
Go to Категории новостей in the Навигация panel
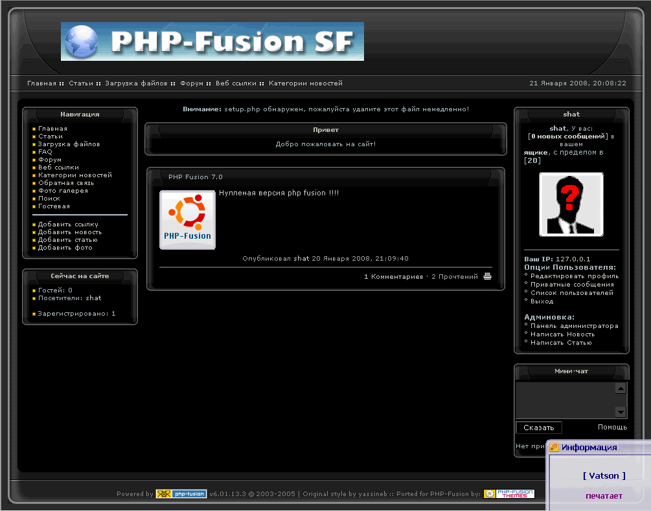75,175
